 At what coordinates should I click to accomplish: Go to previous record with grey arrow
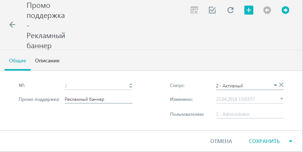[x=267, y=10]
